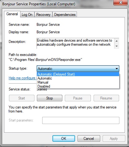Open the Recovery tab
Viewport: 129px width, 147px height.
tap(43, 15)
